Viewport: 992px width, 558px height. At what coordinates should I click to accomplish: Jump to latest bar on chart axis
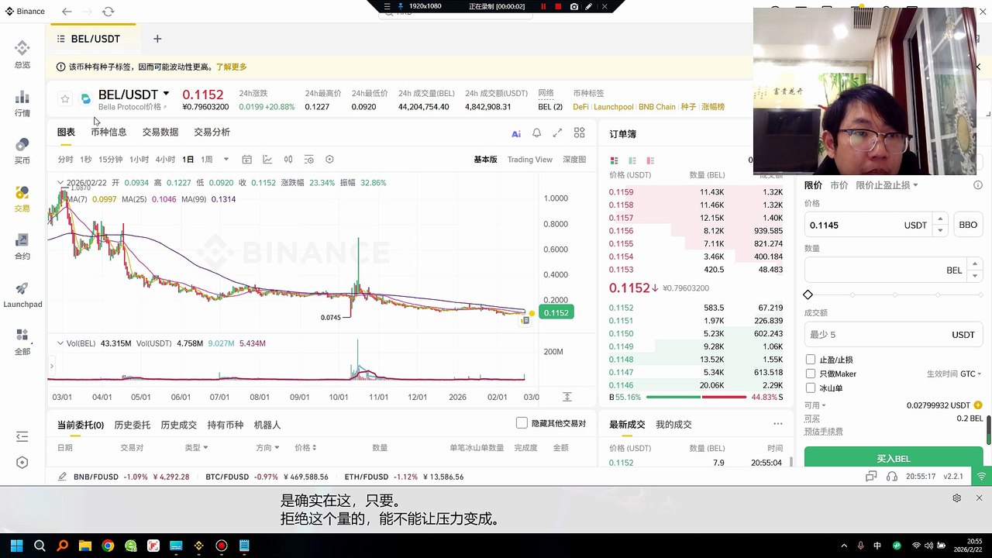tap(567, 397)
